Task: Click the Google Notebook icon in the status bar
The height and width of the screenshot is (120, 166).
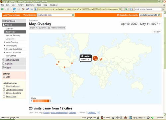Action: [x=130, y=118]
